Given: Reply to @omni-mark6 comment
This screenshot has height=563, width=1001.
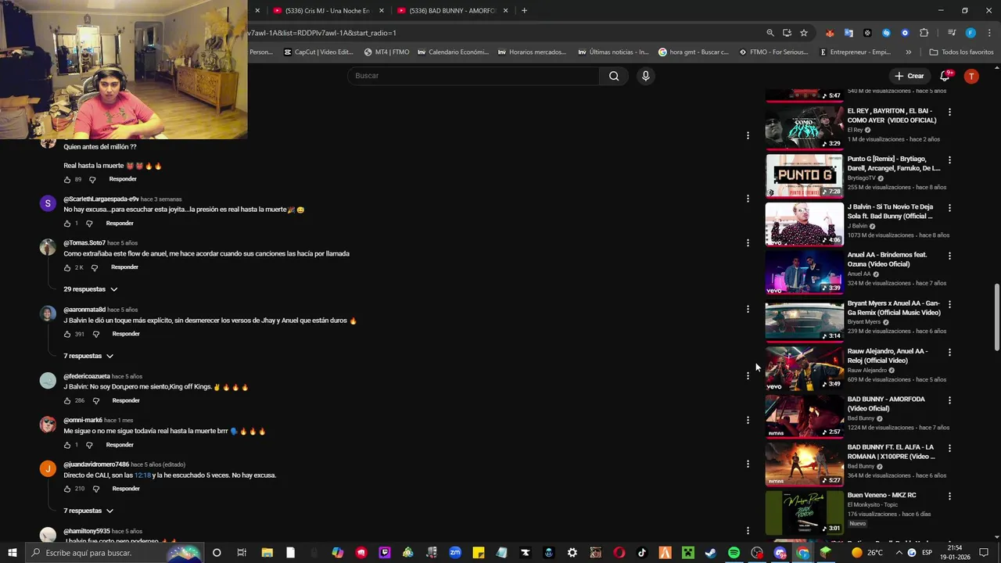Looking at the screenshot, I should [120, 445].
